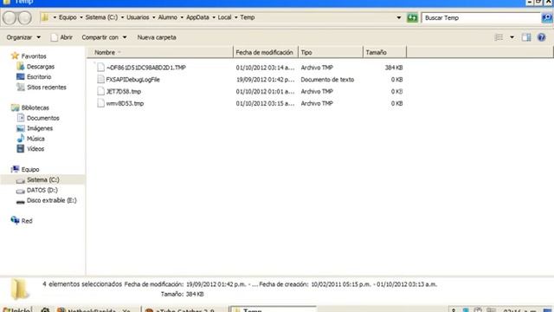
Task: Select Alumno in the address breadcrumb
Action: click(167, 17)
